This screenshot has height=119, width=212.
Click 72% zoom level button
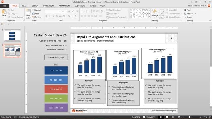(205, 117)
